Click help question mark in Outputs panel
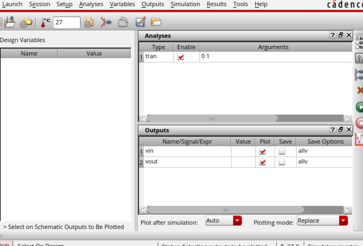The image size is (363, 246). coord(332,130)
